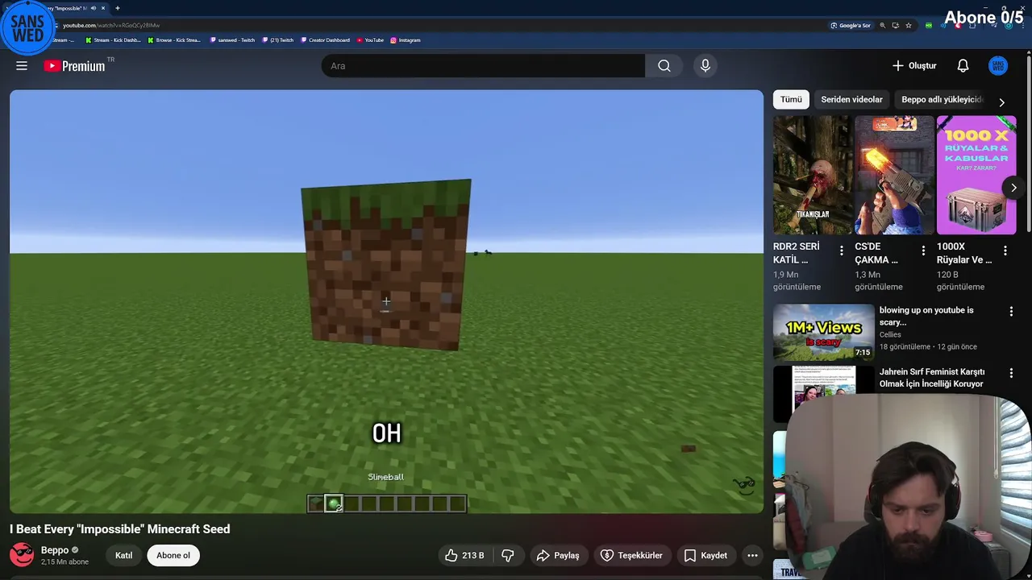Start voice search with the microphone
Screen dimensions: 1032x580
(x=705, y=66)
